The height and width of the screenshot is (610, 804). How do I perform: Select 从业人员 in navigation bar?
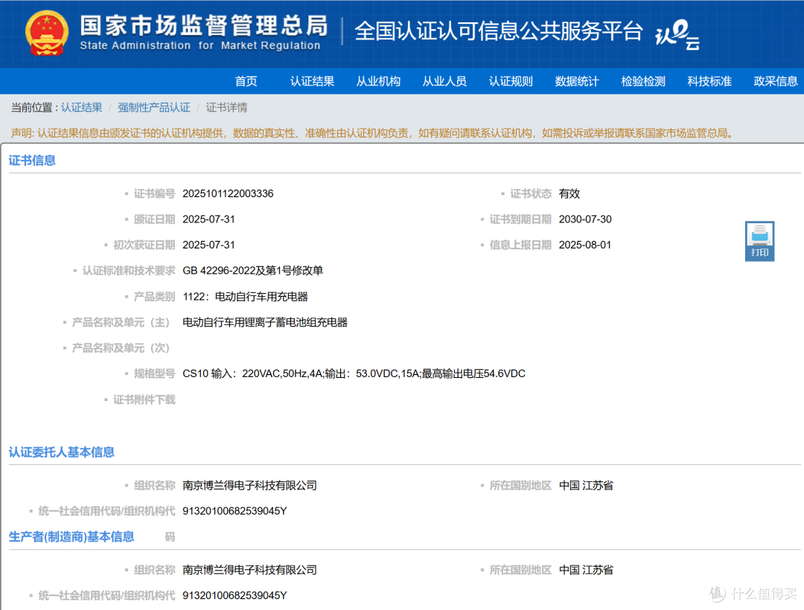click(x=444, y=81)
